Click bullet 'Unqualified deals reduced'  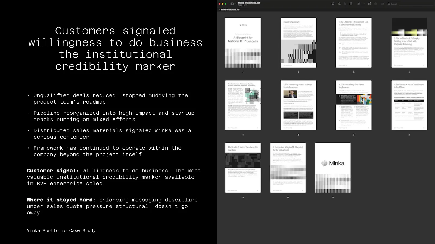111,99
